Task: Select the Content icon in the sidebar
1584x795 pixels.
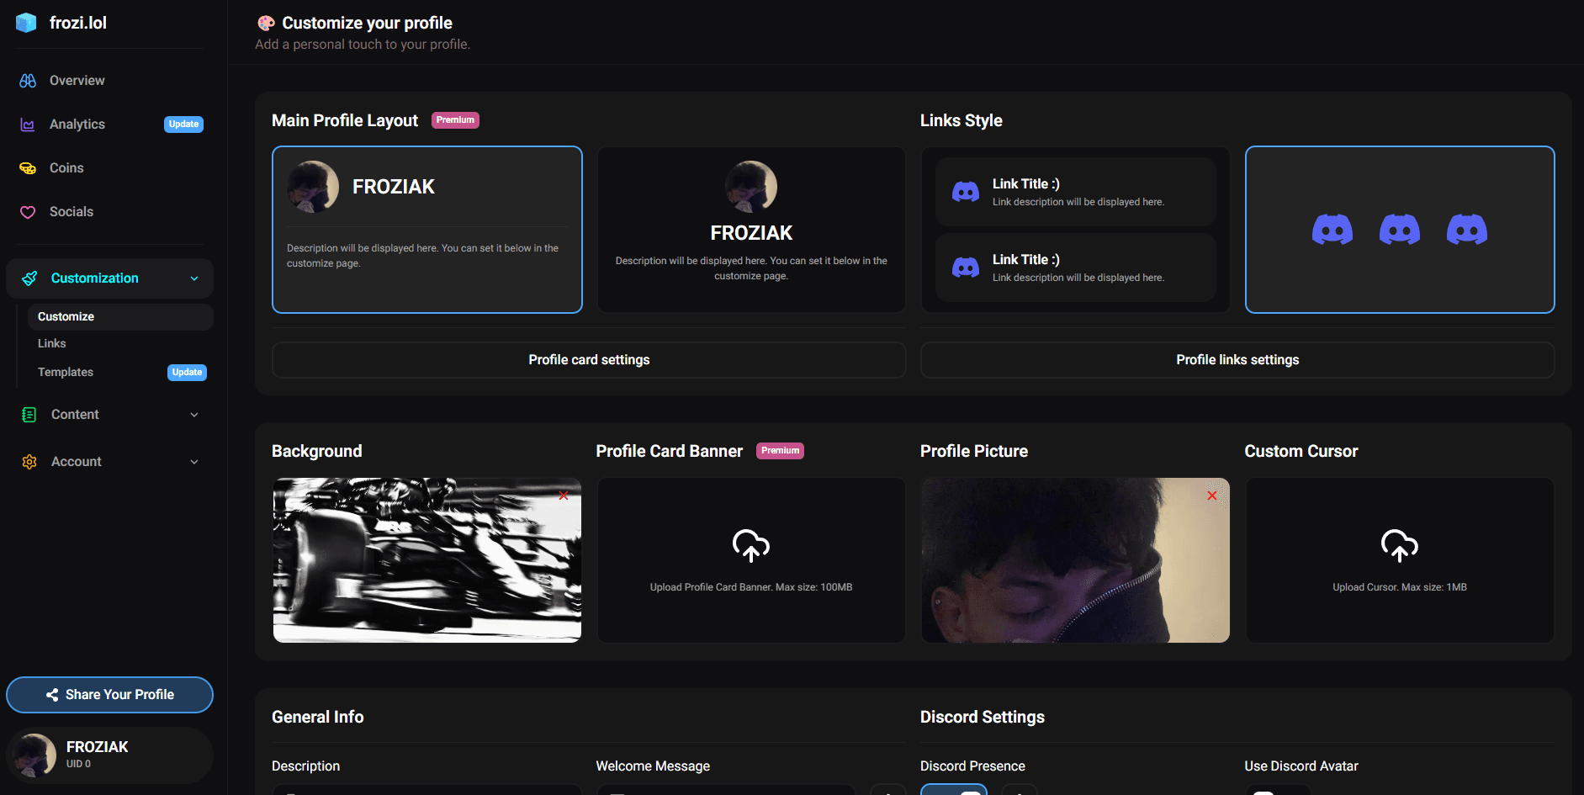Action: (x=28, y=414)
